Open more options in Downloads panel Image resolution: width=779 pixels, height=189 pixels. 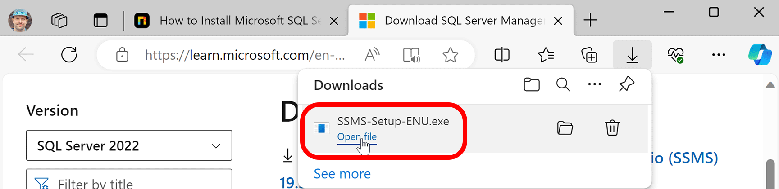594,84
